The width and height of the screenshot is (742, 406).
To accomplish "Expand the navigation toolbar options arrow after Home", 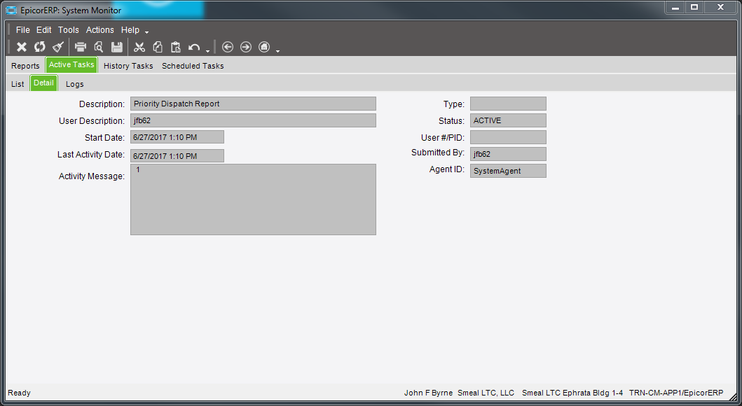I will (277, 50).
